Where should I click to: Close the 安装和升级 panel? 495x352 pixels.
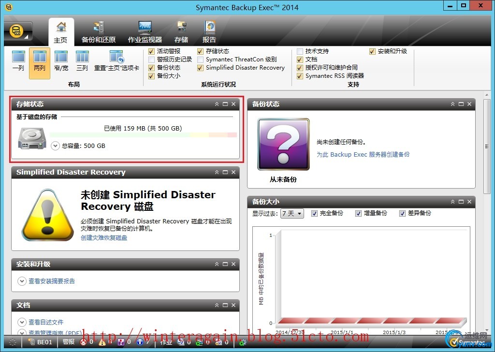click(x=233, y=264)
